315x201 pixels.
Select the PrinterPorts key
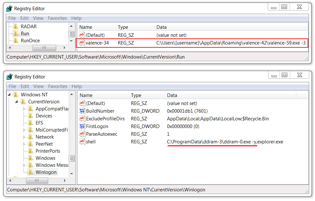48,151
